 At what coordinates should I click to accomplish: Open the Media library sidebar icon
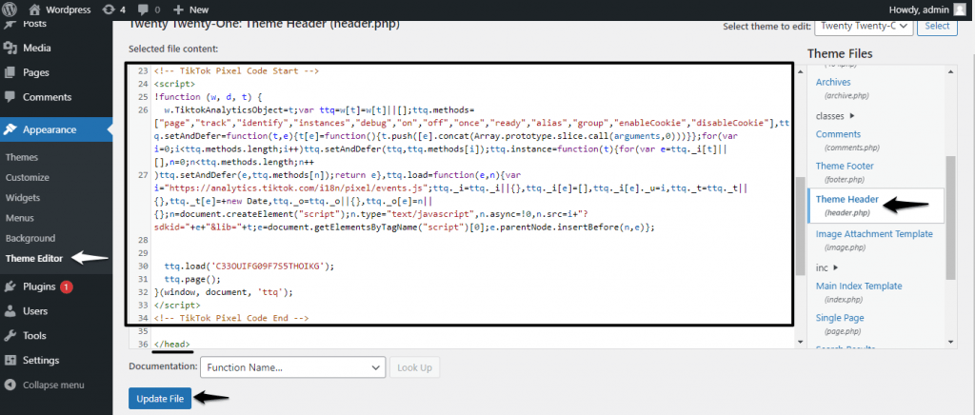pyautogui.click(x=10, y=47)
